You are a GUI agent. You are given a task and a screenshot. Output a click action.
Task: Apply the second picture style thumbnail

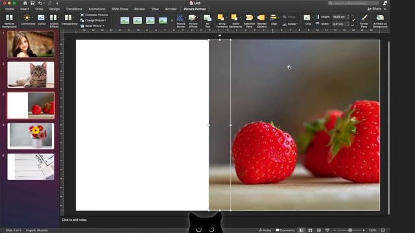(x=137, y=20)
